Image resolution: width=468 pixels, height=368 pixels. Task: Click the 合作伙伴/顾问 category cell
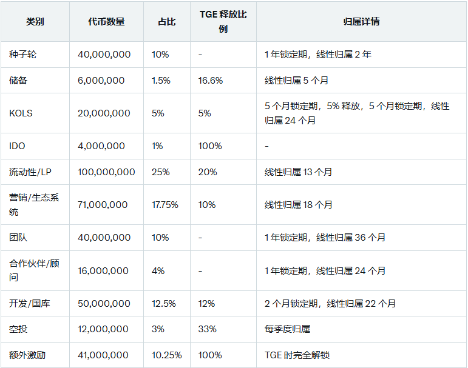(x=35, y=271)
